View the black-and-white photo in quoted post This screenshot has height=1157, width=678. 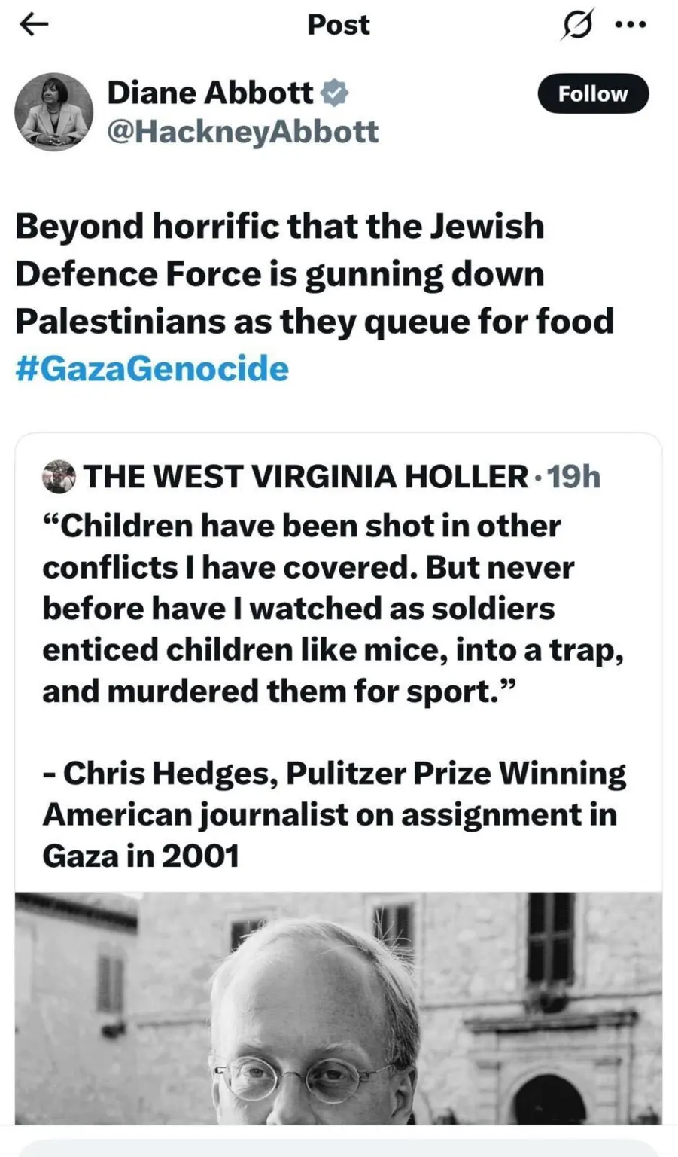pos(339,1008)
